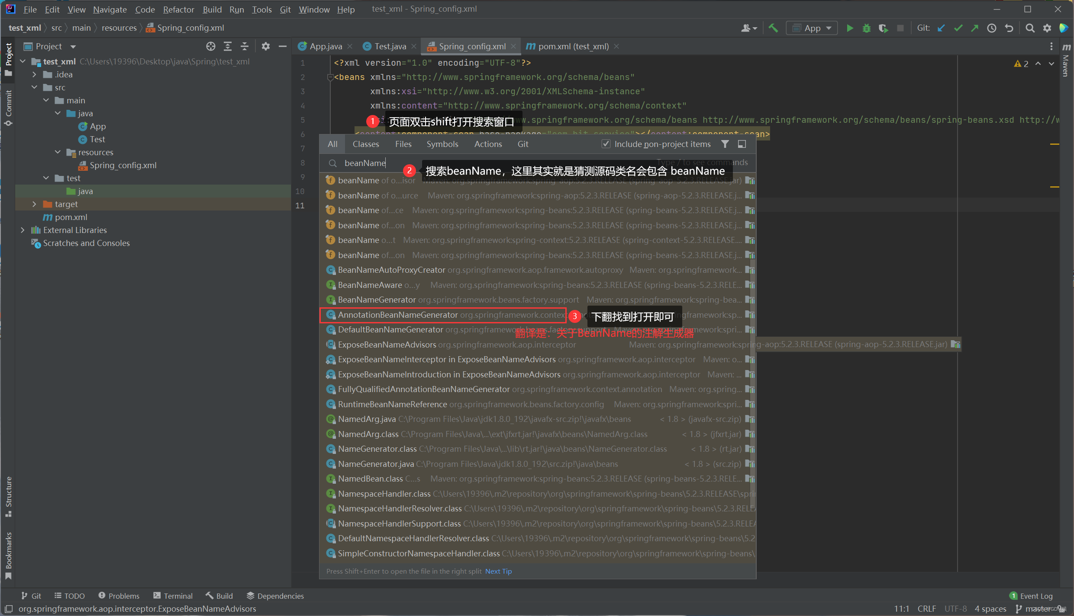
Task: Run App with coverage icon
Action: pos(883,28)
